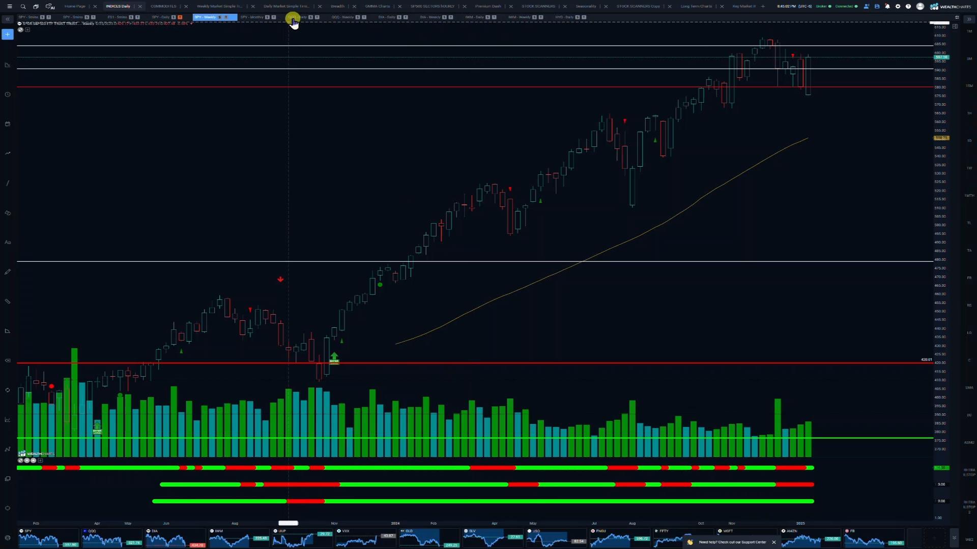Select the HYG - Daily chart tab
977x549 pixels.
[x=564, y=17]
